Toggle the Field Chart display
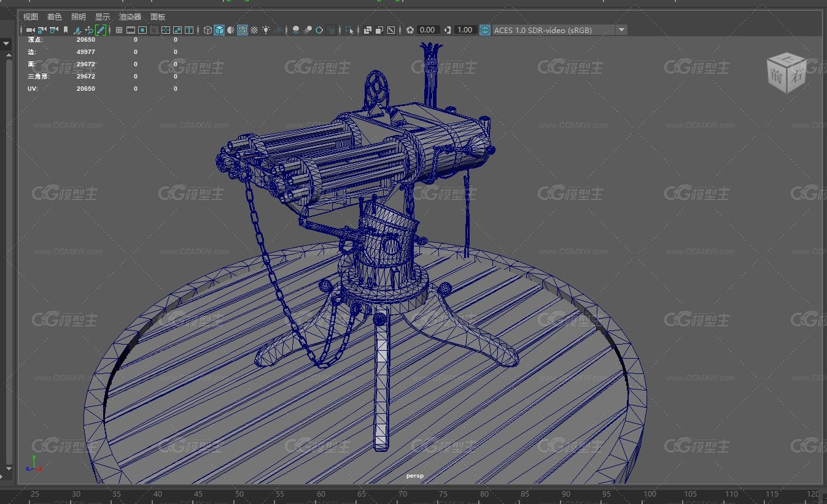The height and width of the screenshot is (504, 827). pyautogui.click(x=166, y=30)
